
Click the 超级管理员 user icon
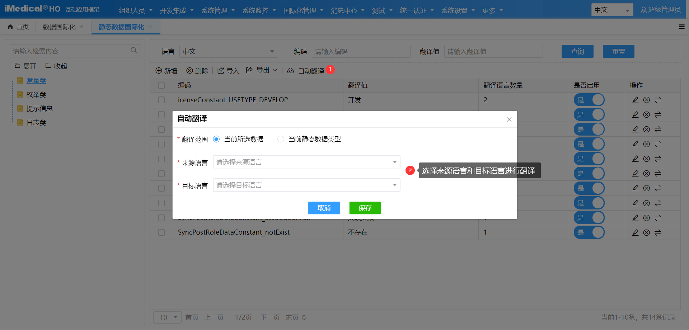(643, 10)
